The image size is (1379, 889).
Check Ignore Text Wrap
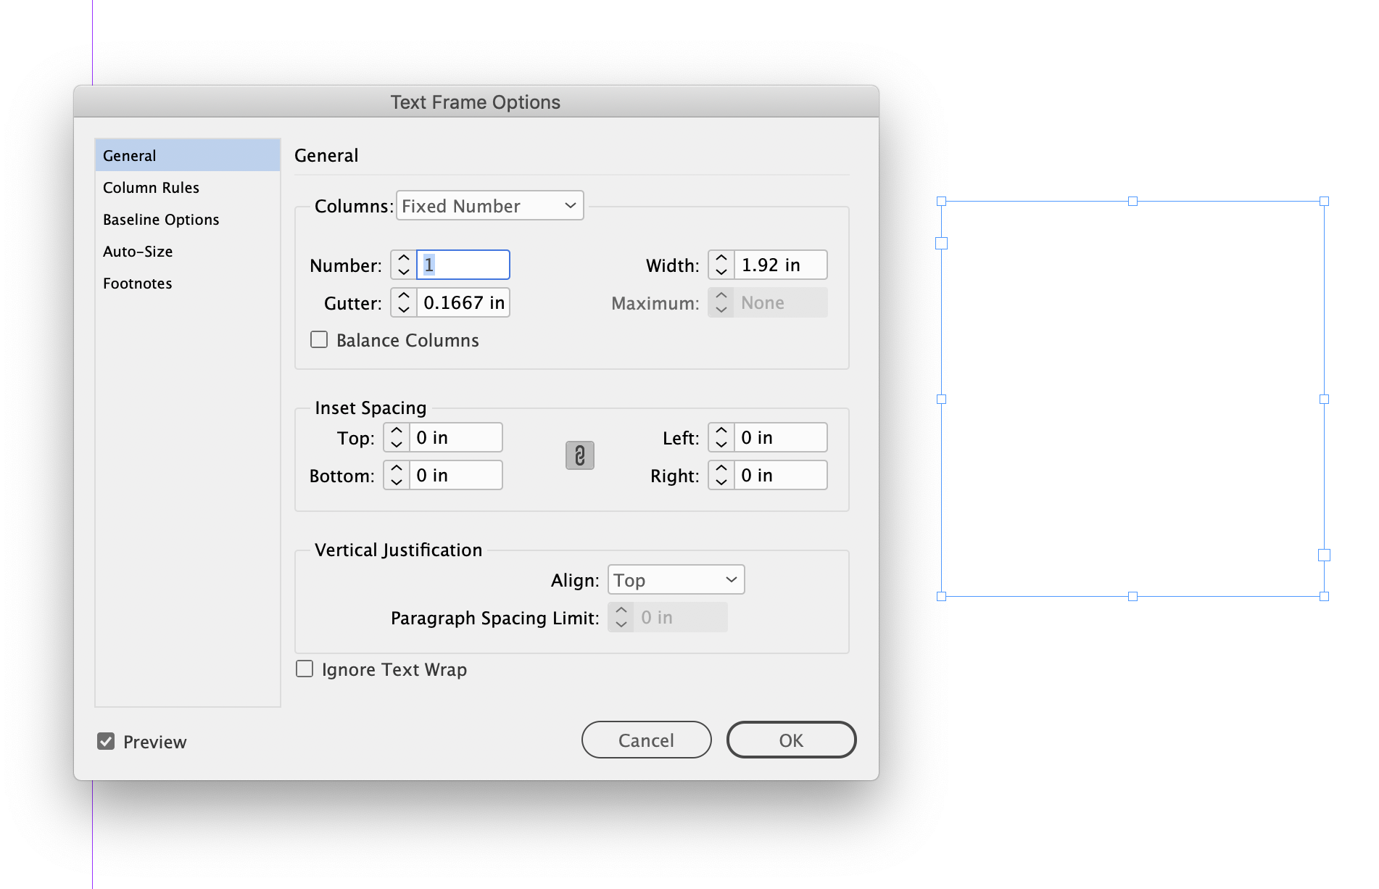tap(304, 669)
